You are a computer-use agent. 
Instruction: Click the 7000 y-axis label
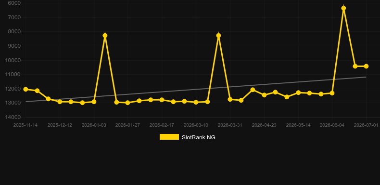(14, 17)
